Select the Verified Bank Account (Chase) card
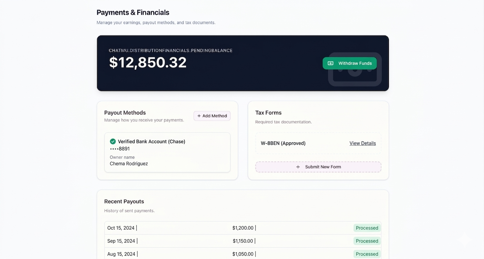Screen dimensions: 484x259 167,152
